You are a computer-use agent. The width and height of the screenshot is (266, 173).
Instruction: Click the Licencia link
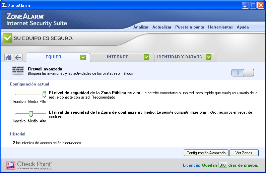click(192, 165)
